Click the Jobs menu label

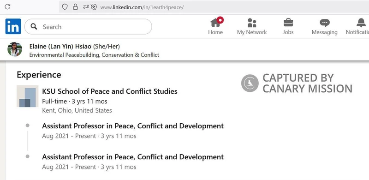pos(288,32)
